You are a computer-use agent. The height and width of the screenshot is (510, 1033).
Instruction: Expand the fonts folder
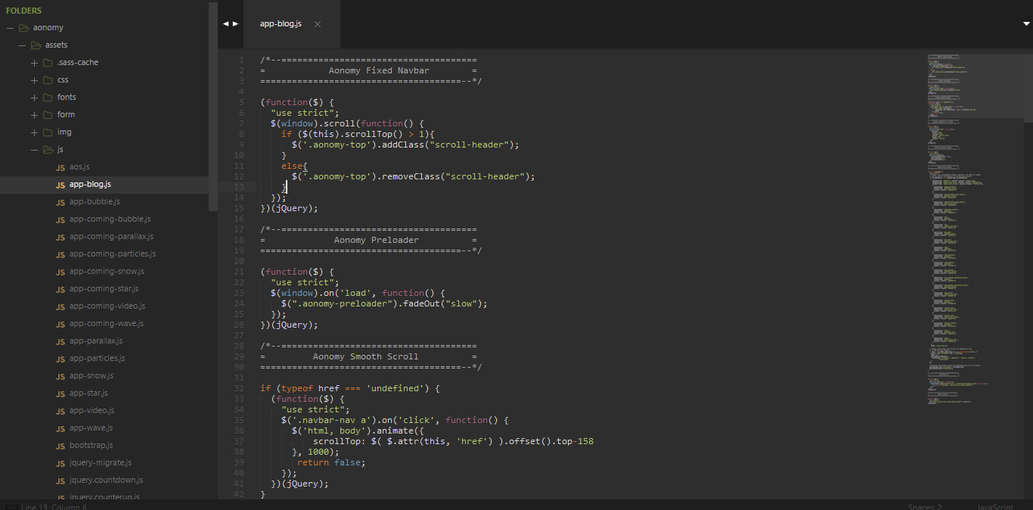(x=34, y=98)
